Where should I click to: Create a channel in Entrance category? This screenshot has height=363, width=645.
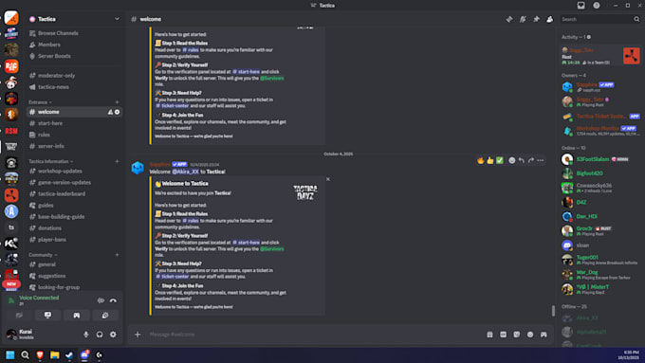click(x=117, y=102)
